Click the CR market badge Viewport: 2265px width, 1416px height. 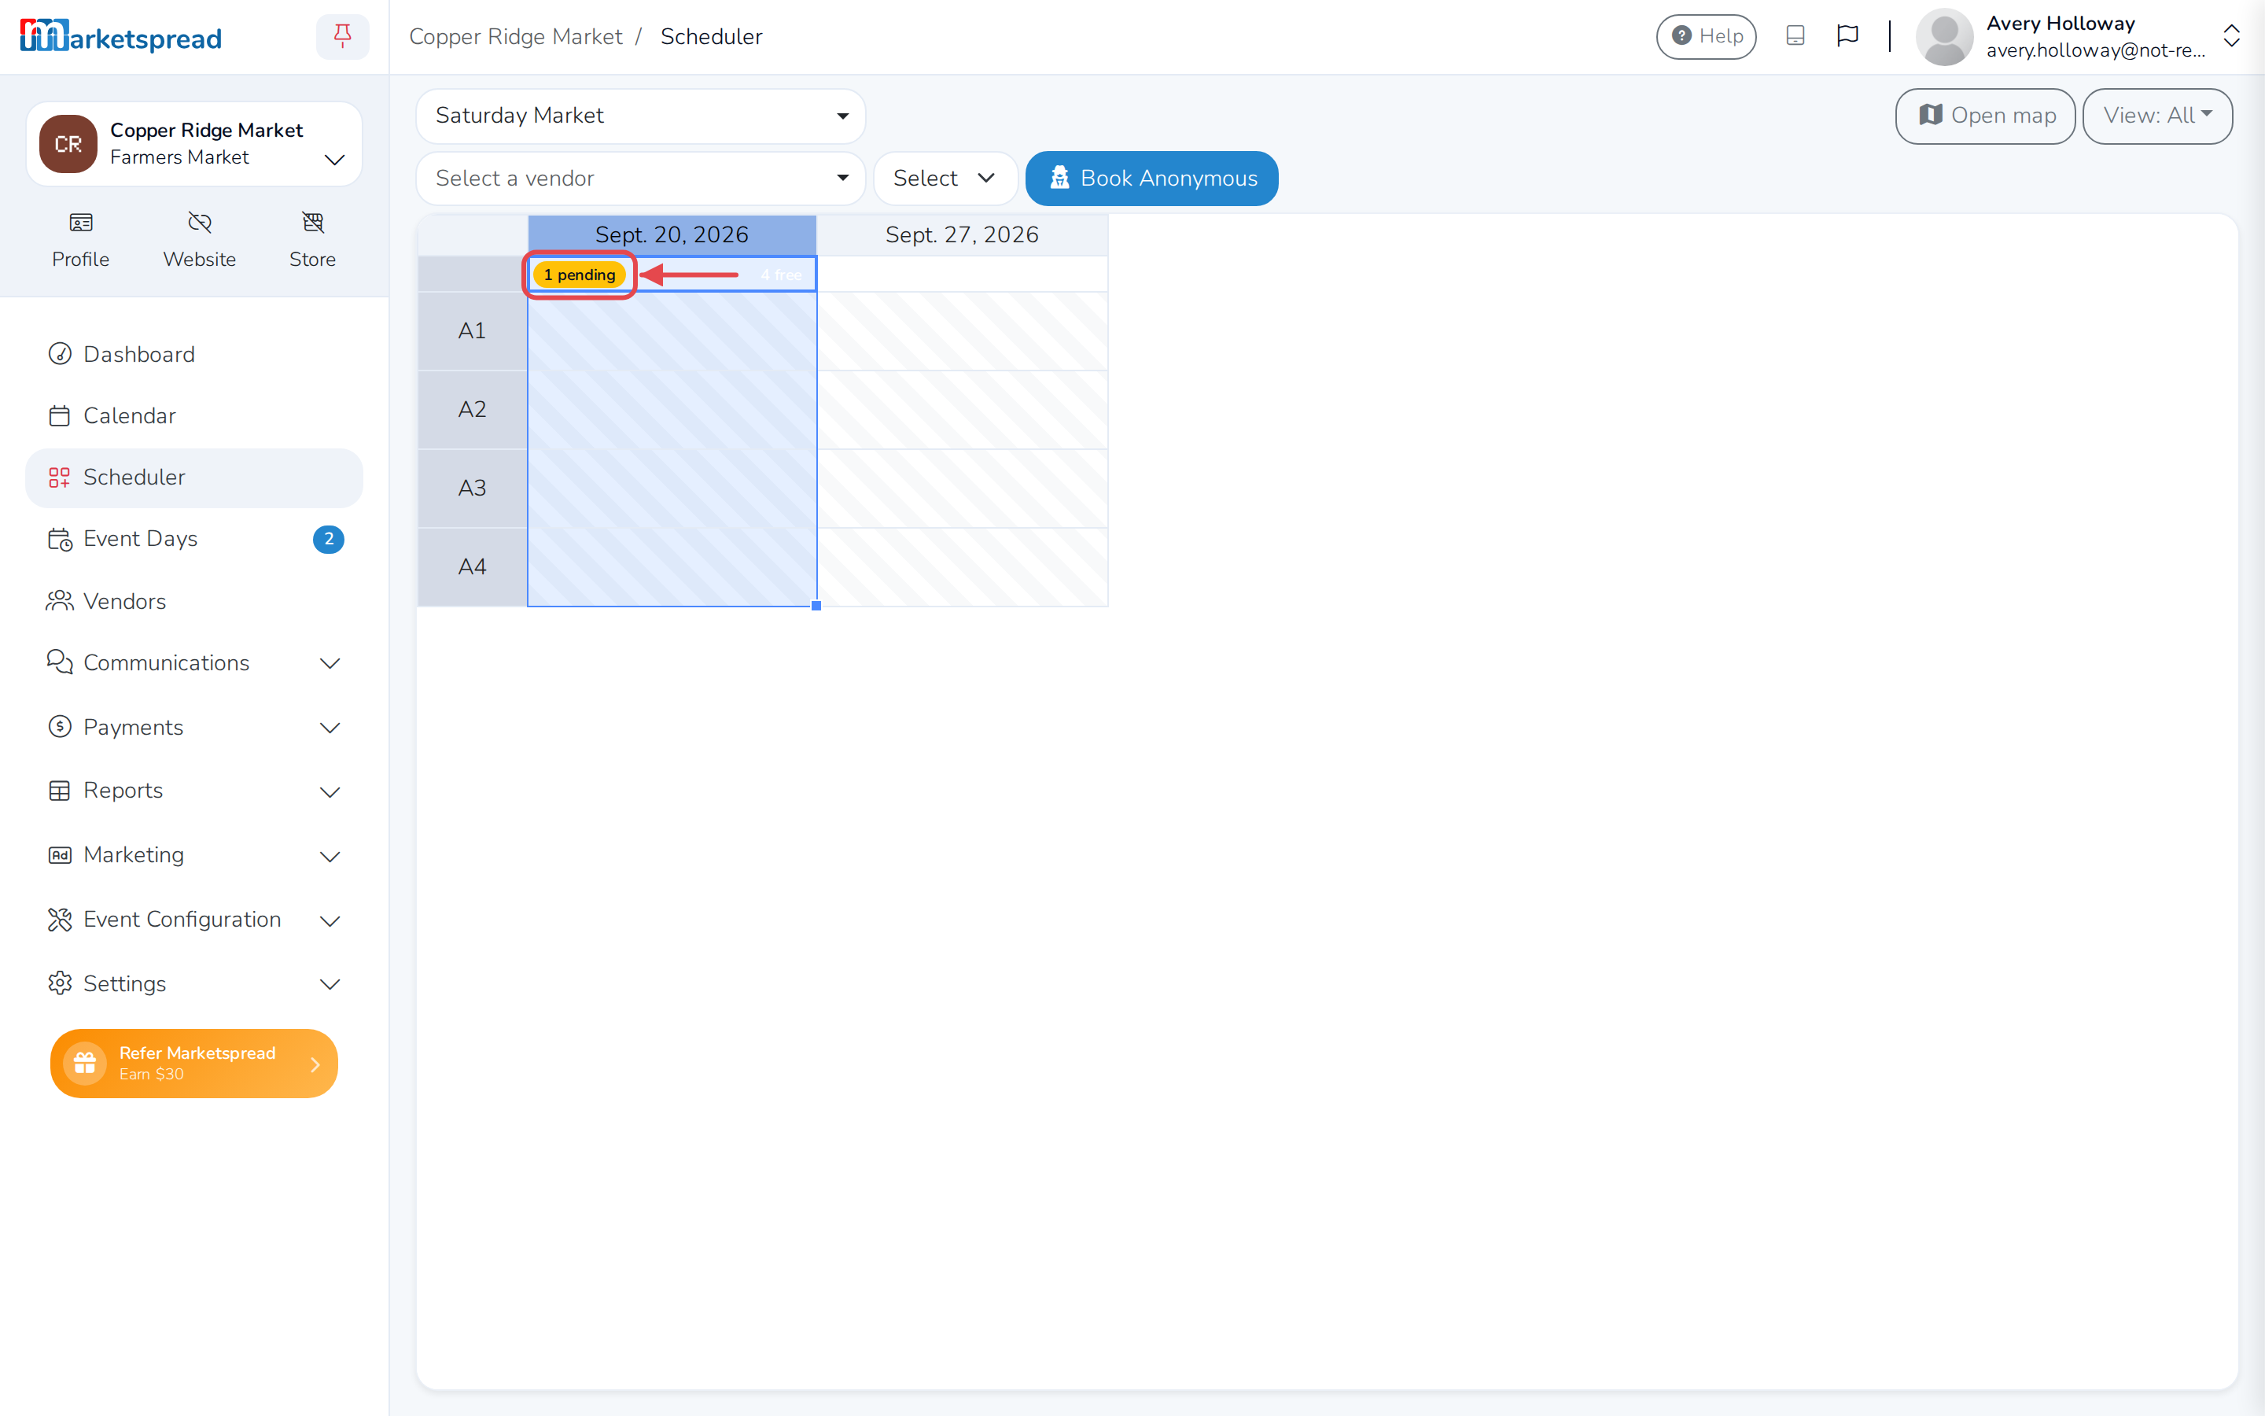point(68,144)
